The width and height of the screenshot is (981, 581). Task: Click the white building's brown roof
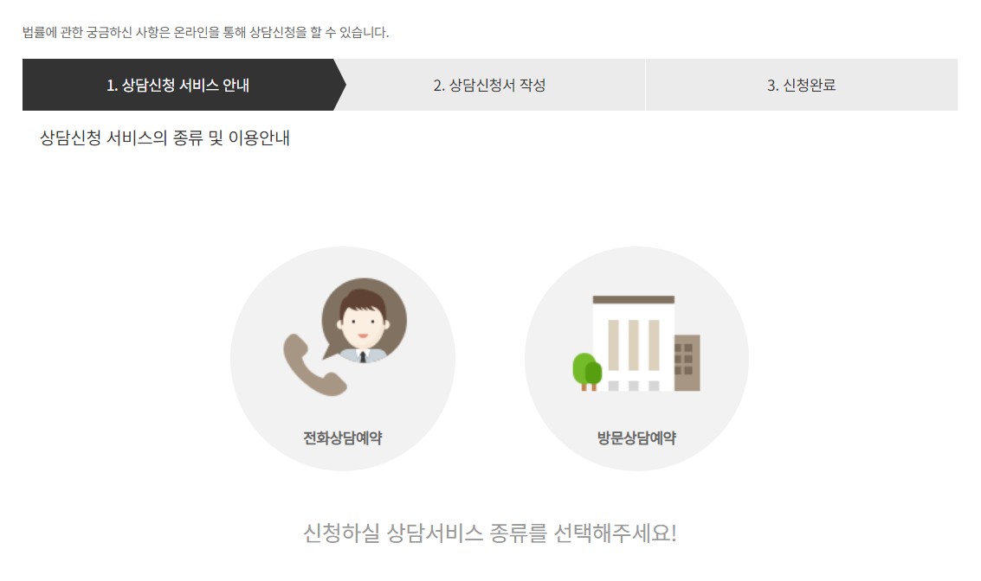coord(633,299)
